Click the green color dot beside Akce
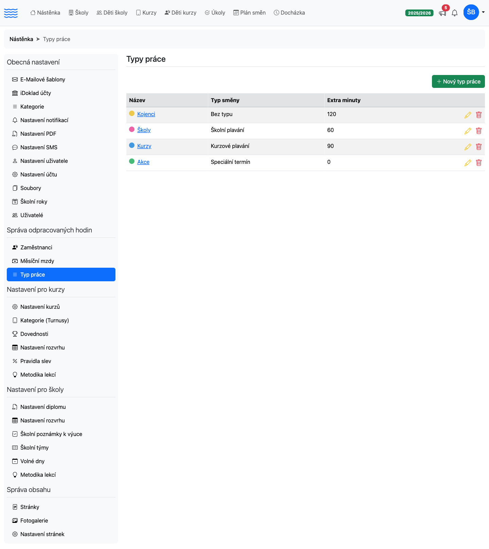This screenshot has height=549, width=489. pos(132,161)
